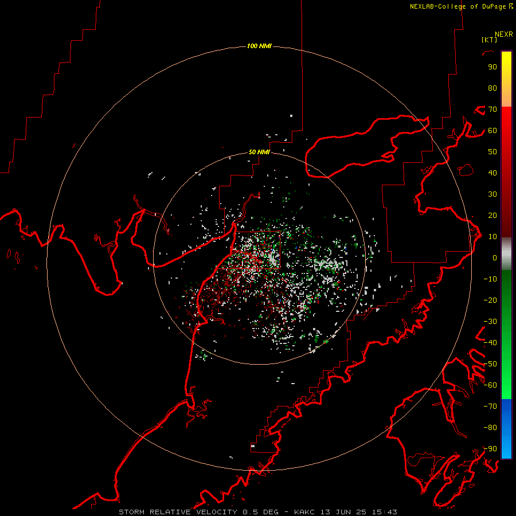Click the 50 NMI range ring label
This screenshot has width=516, height=516.
click(259, 152)
